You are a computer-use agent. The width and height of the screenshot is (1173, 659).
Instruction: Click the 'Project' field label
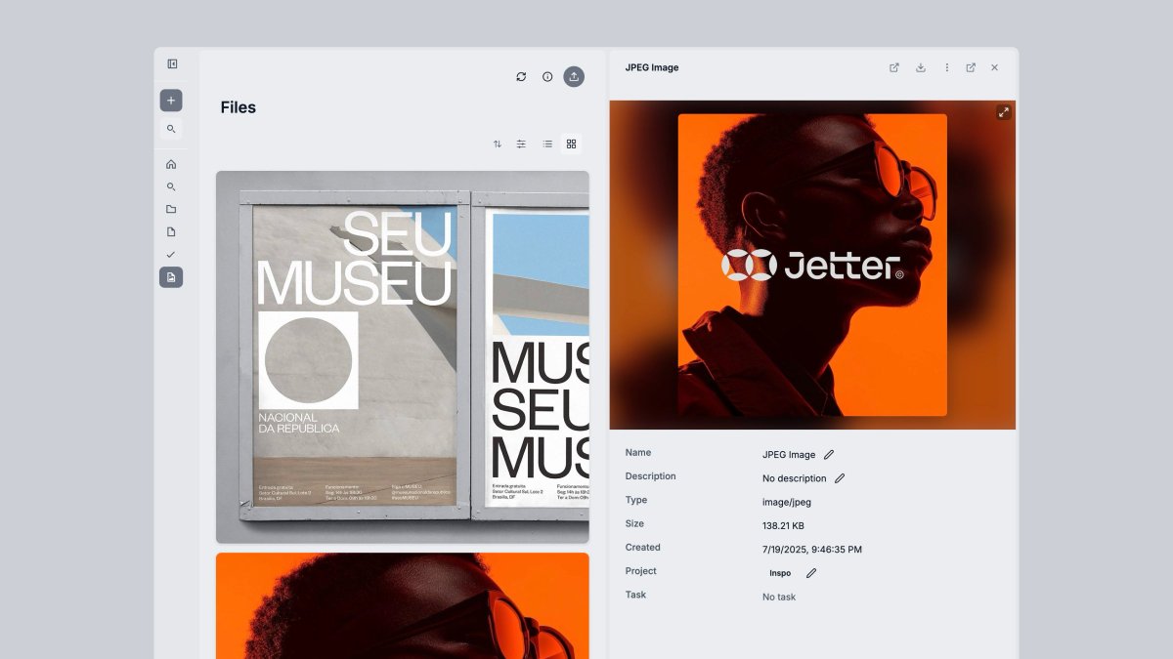pyautogui.click(x=642, y=570)
